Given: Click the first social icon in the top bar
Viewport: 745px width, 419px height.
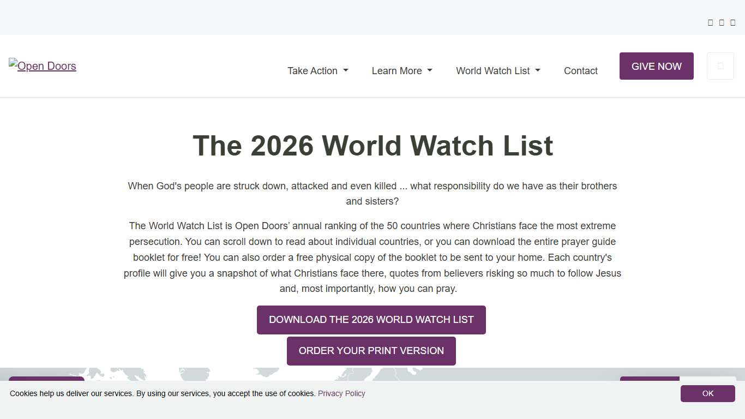Looking at the screenshot, I should (710, 22).
